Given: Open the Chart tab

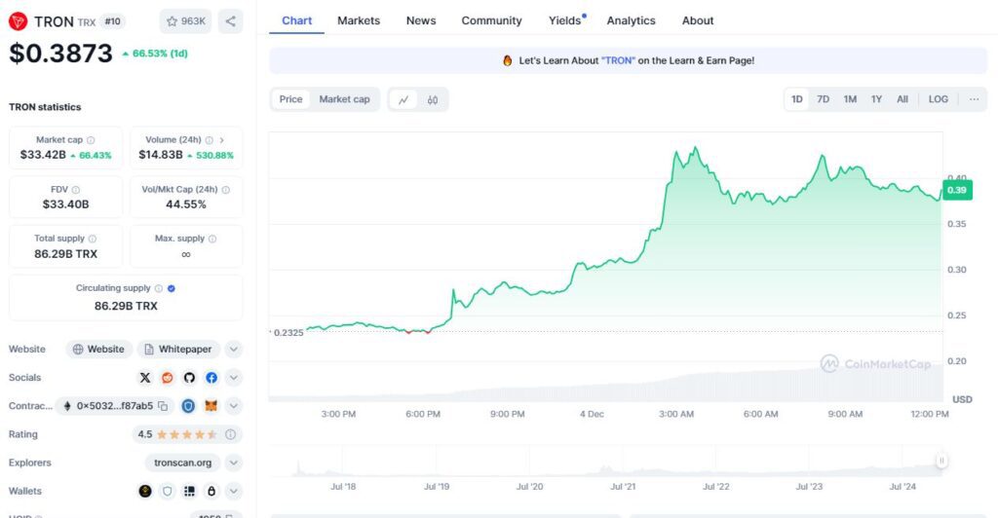Looking at the screenshot, I should coord(296,20).
